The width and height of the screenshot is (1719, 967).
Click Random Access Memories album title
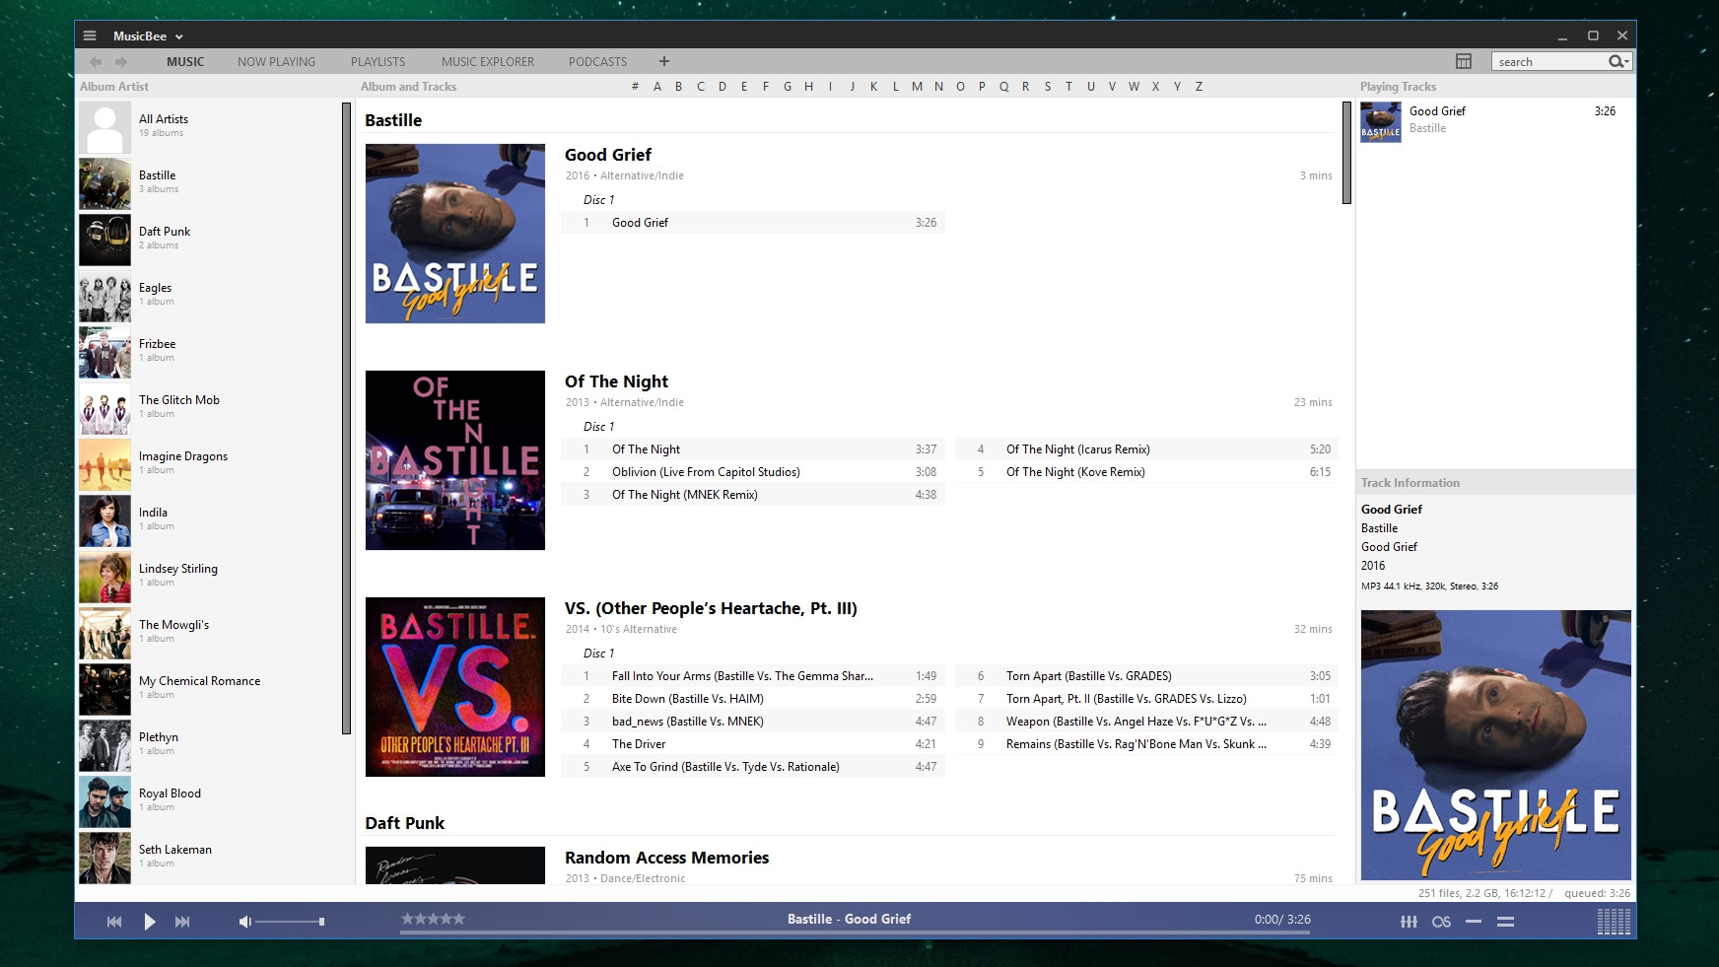666,858
